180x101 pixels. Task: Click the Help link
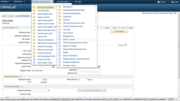click(x=156, y=13)
